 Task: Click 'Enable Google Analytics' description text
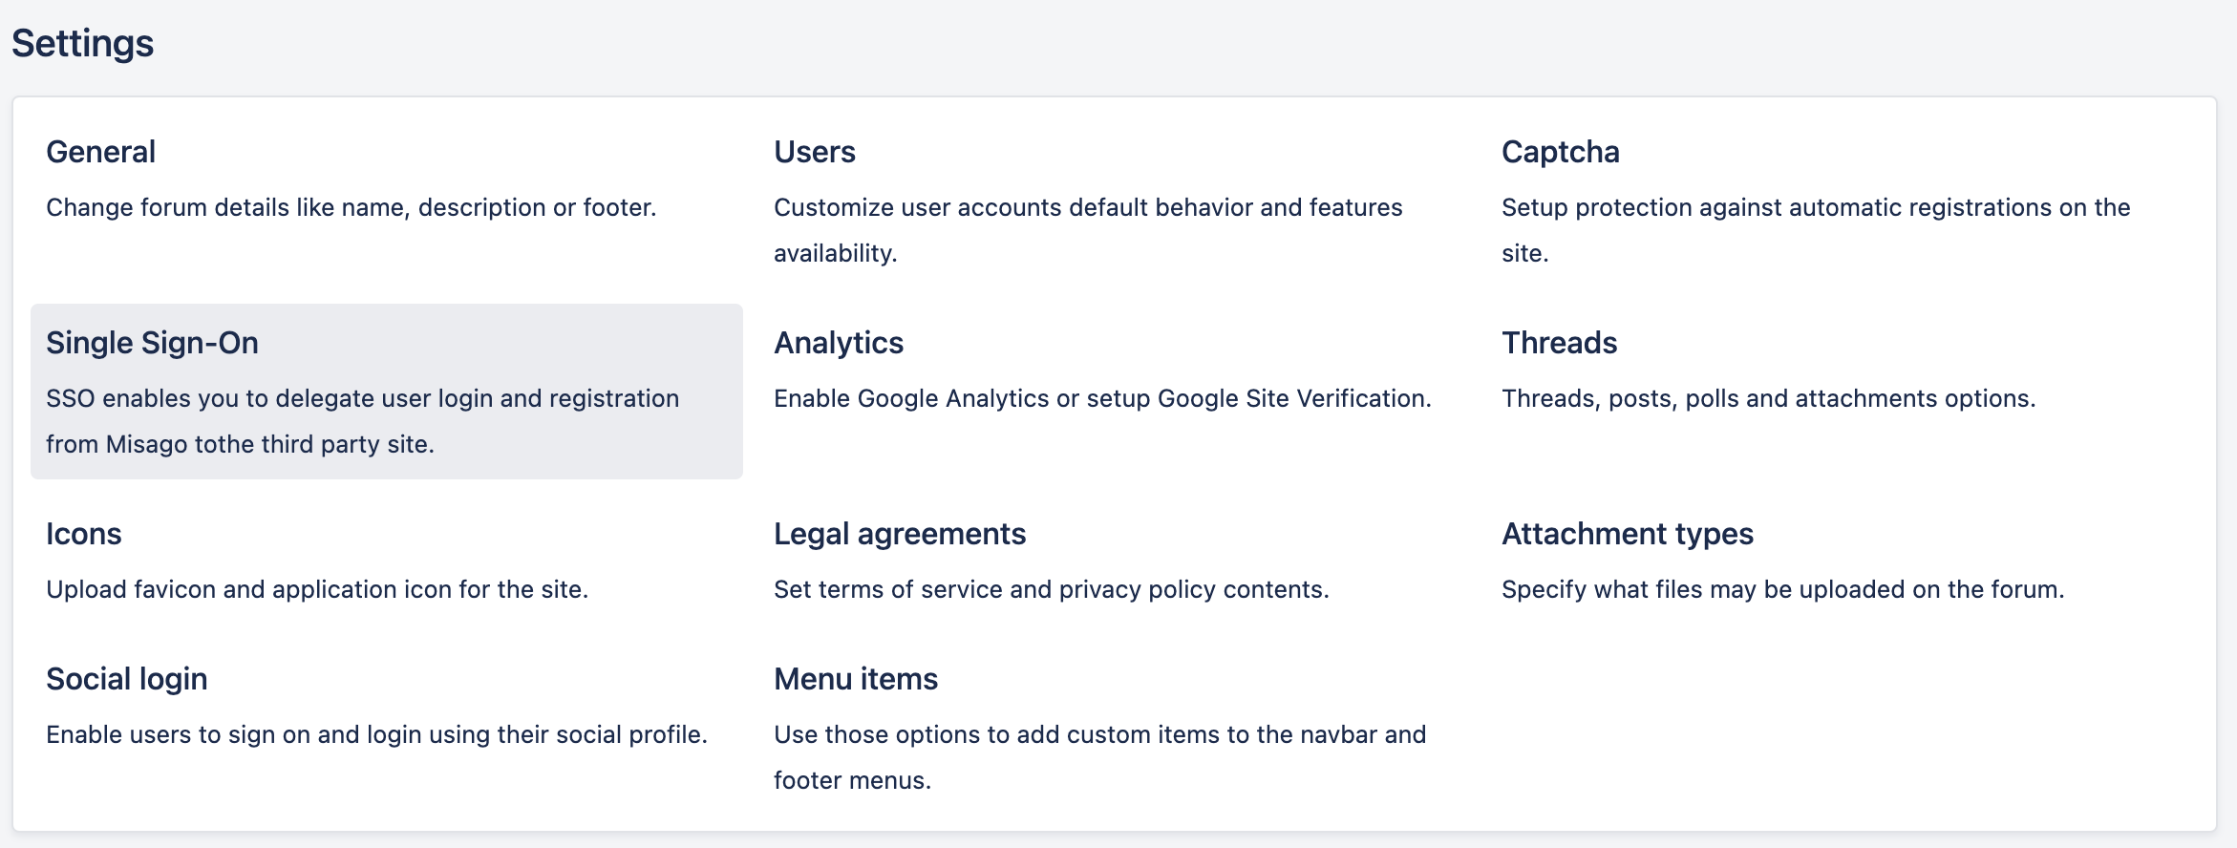coord(1101,398)
